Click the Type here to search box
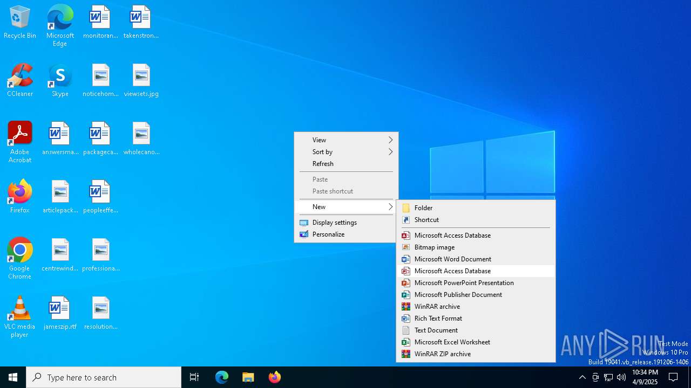The image size is (691, 388). 104,377
